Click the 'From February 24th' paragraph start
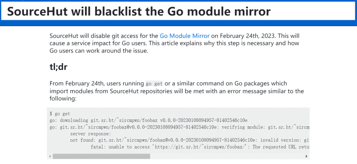 pyautogui.click(x=77, y=83)
